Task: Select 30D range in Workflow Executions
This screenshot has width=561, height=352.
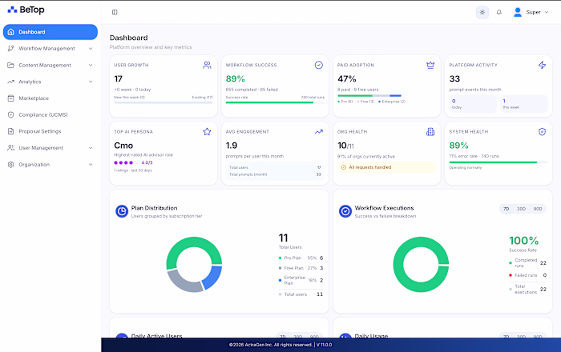Action: [521, 209]
